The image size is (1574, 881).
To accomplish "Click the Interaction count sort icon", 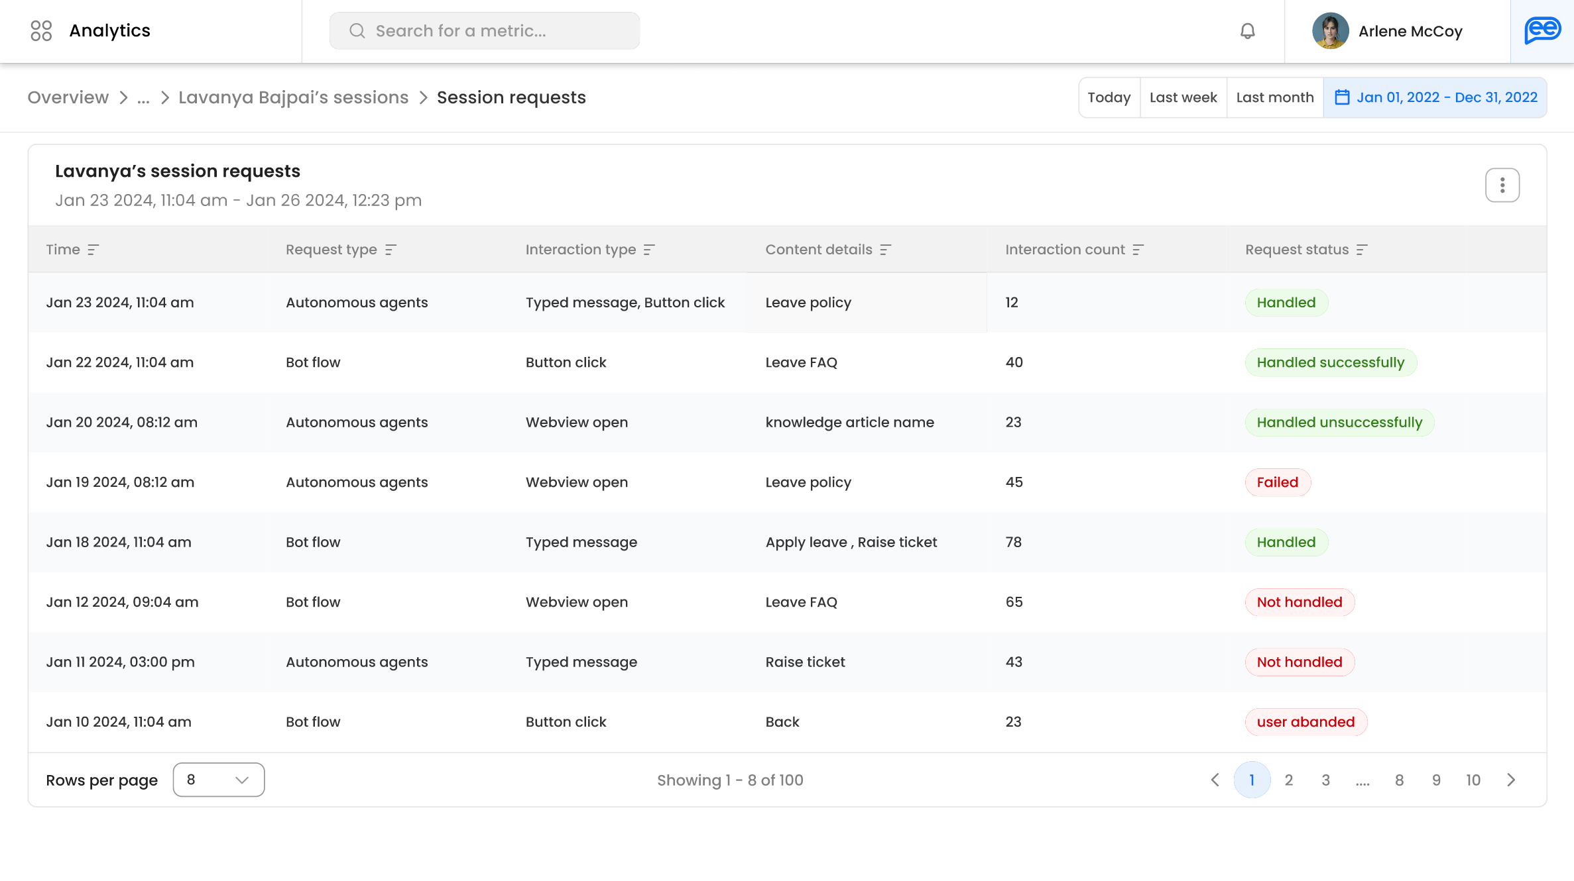I will point(1138,250).
